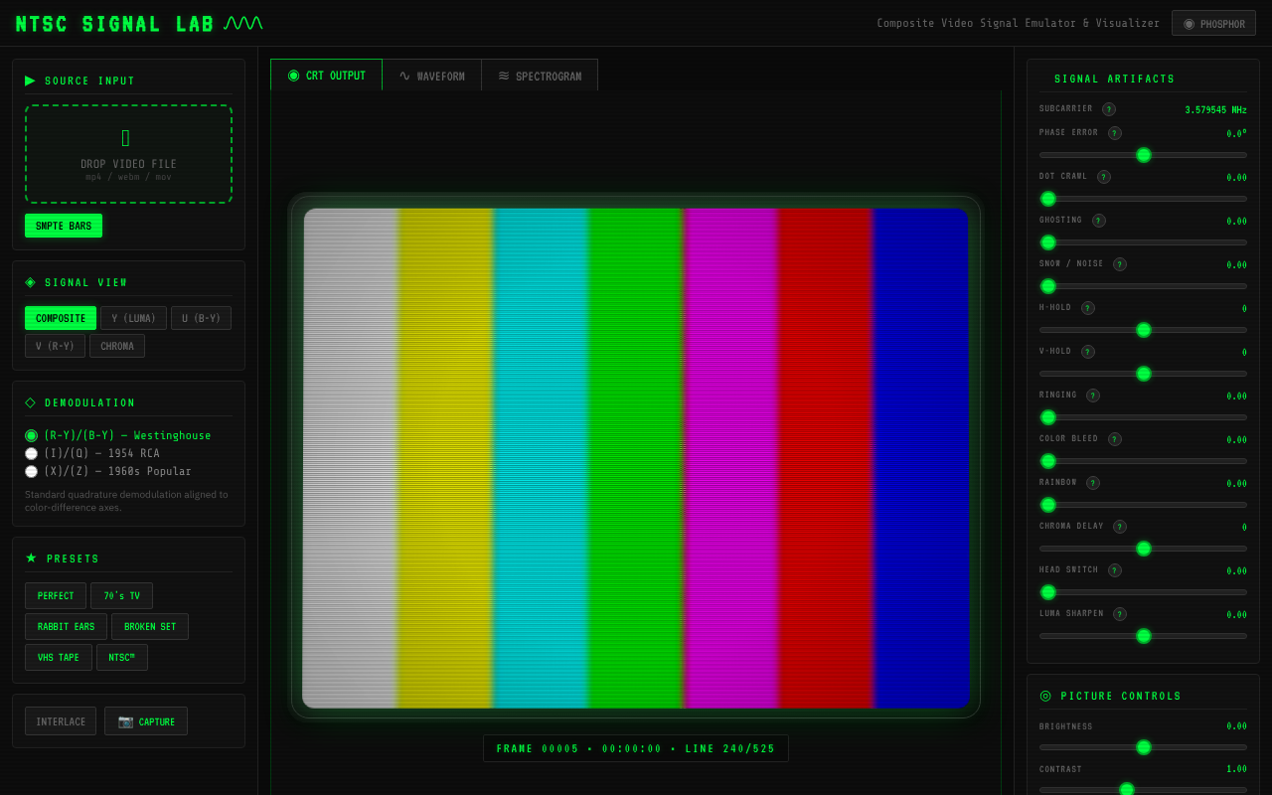The width and height of the screenshot is (1272, 795).
Task: Open the Chroma Delay help icon
Action: click(x=1119, y=527)
